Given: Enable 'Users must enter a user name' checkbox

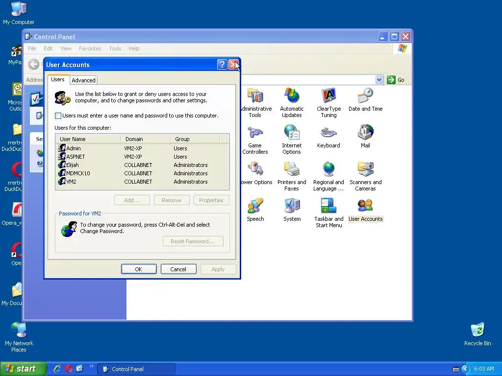Looking at the screenshot, I should [x=58, y=116].
